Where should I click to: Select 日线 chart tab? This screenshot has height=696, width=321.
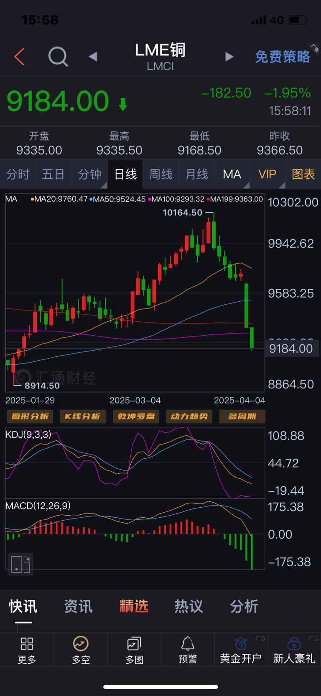(x=125, y=174)
